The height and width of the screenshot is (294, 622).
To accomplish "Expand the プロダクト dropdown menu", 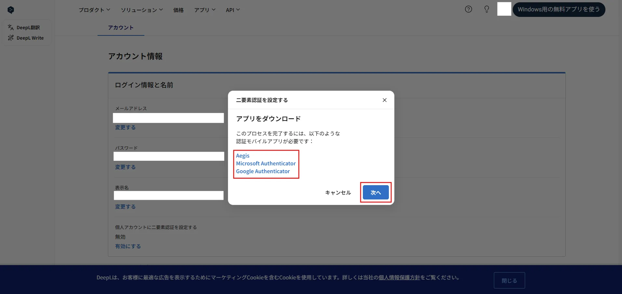I will (94, 10).
